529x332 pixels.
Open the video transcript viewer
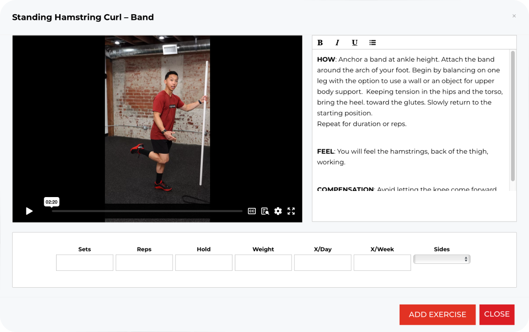(x=264, y=210)
